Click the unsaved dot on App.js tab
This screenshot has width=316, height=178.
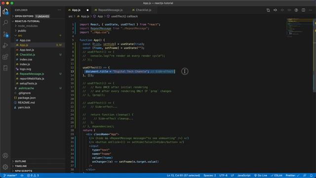(x=87, y=10)
